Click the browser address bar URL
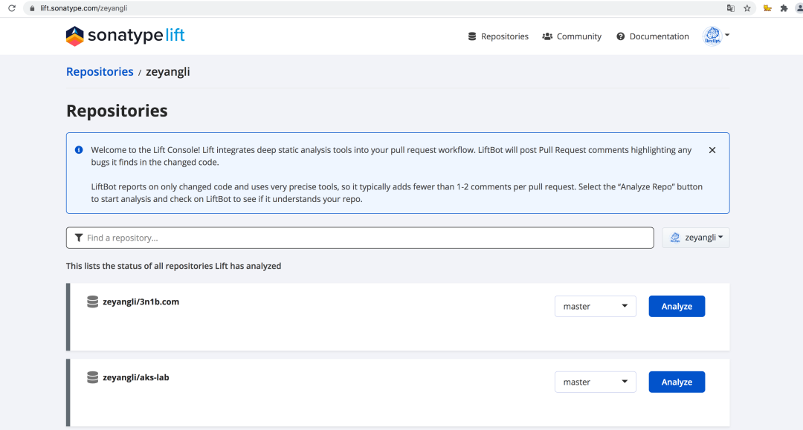The height and width of the screenshot is (430, 803). click(83, 8)
